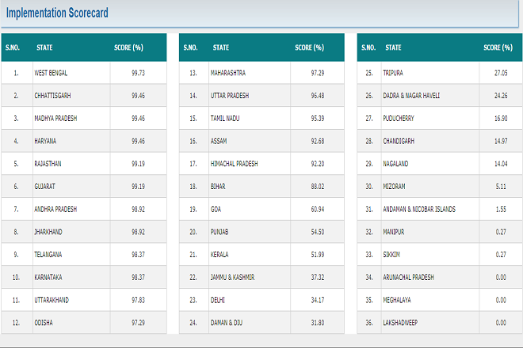
Task: Select Telangana in first table
Action: click(x=49, y=255)
